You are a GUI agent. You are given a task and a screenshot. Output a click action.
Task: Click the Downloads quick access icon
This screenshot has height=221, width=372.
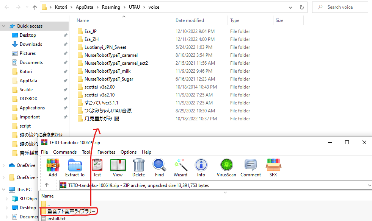(15, 44)
